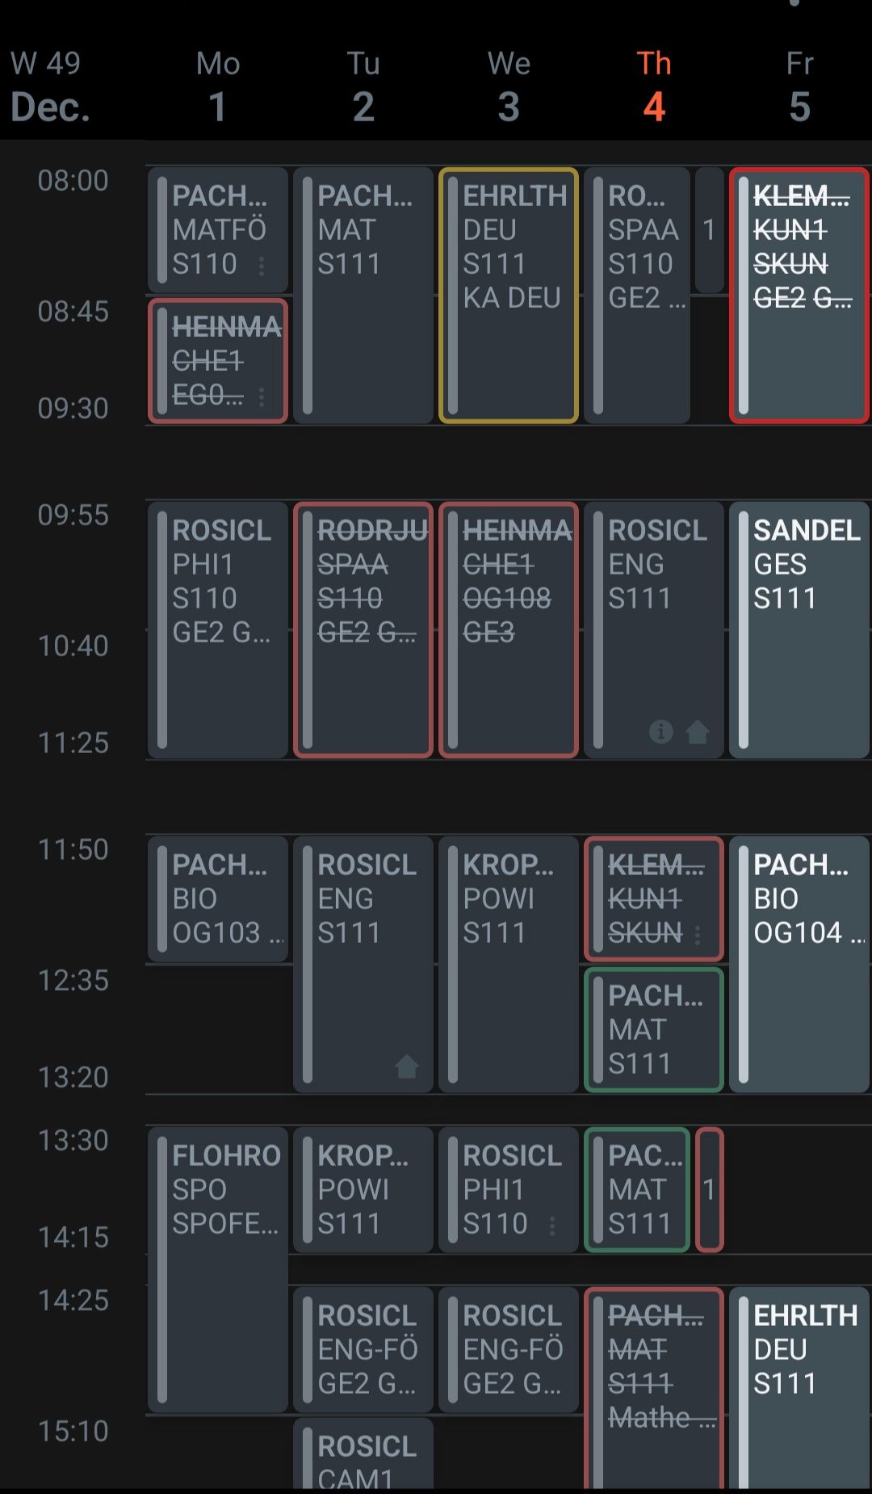Tap three-dot indicator on Monday MATFÖ lesson
Viewport: 872px width, 1494px height.
click(262, 266)
